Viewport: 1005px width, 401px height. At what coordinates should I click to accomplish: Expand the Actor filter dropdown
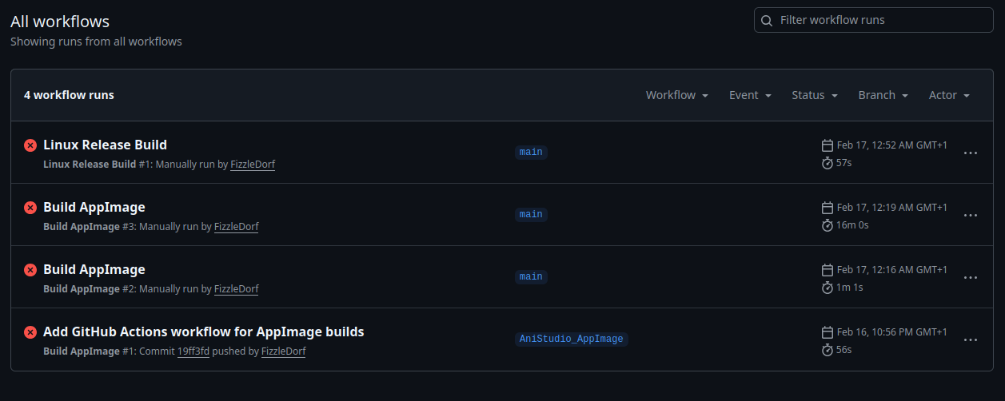949,95
